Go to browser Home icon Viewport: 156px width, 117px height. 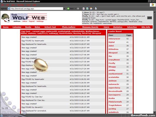click(x=91, y=9)
